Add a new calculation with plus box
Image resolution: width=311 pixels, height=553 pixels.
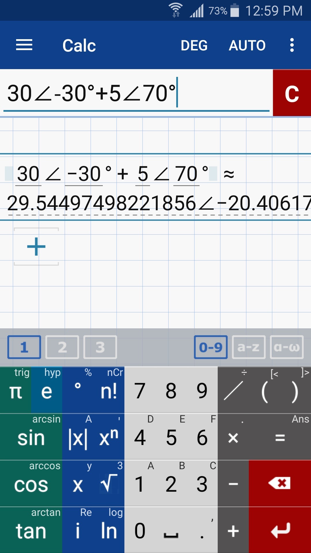36,247
